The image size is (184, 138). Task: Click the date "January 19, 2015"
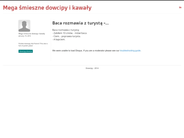[x=25, y=36]
